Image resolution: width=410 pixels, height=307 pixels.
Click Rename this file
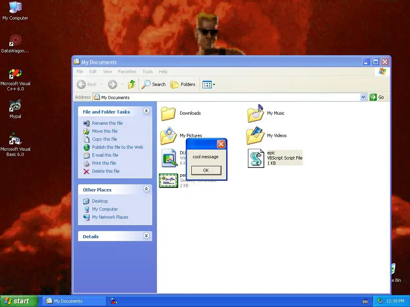pyautogui.click(x=107, y=123)
